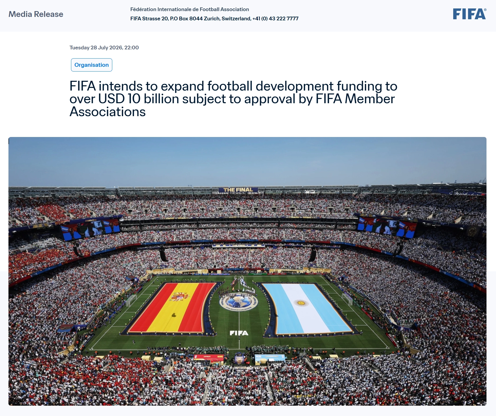Image resolution: width=496 pixels, height=416 pixels.
Task: Click the date Tuesday 28 July 2026, 22:00
Action: coord(104,48)
